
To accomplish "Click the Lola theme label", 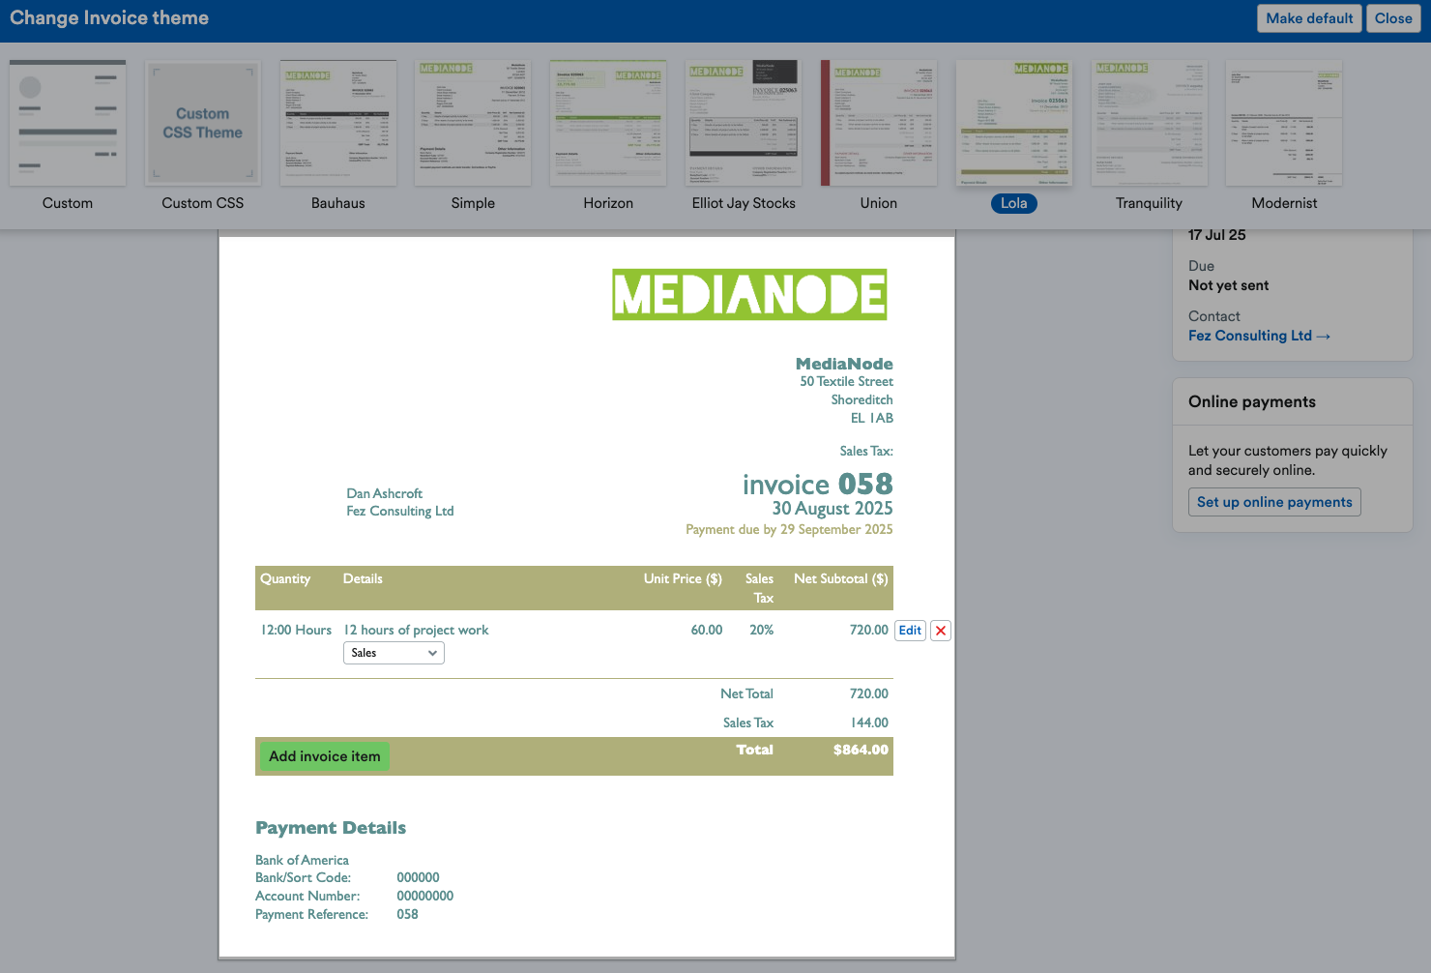I will point(1014,203).
